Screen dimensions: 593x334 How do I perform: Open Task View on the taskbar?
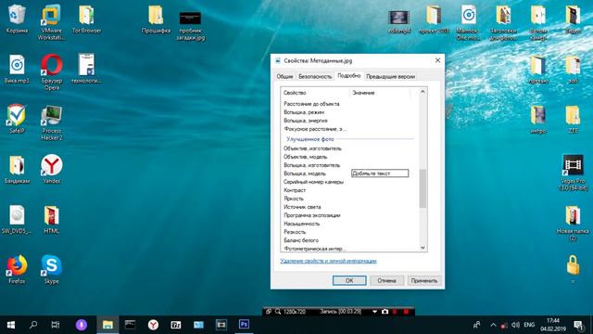(56, 325)
